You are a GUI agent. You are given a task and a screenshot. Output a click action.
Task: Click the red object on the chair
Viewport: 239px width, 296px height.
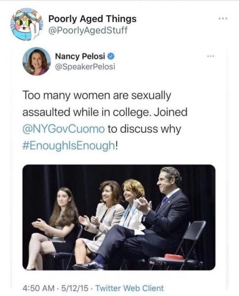174,257
